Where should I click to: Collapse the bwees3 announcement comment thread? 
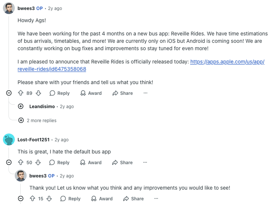tap(9, 93)
